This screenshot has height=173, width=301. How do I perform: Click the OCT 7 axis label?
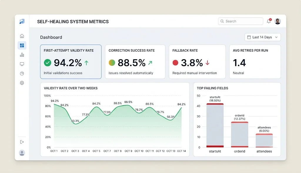(x=107, y=151)
